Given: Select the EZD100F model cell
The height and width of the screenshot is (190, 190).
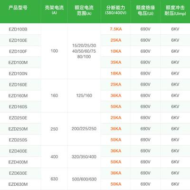Looking at the screenshot, I should coord(18,51).
